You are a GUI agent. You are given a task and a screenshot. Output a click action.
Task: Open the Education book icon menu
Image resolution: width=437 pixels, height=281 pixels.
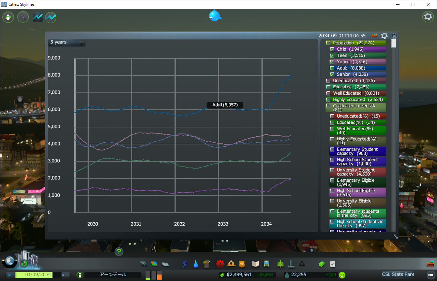coord(256,264)
